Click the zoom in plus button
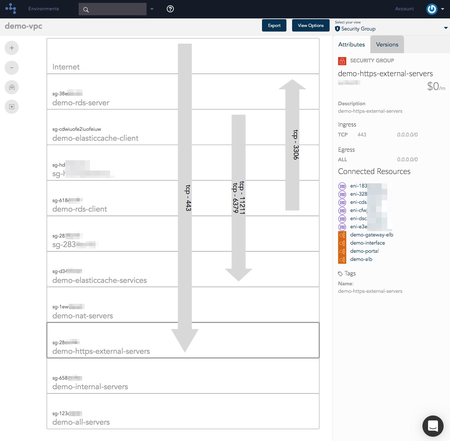This screenshot has width=450, height=441. pos(12,48)
